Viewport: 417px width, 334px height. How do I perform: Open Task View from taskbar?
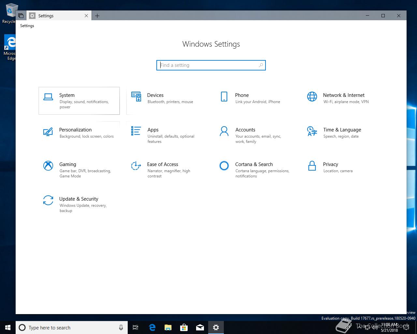[136, 327]
